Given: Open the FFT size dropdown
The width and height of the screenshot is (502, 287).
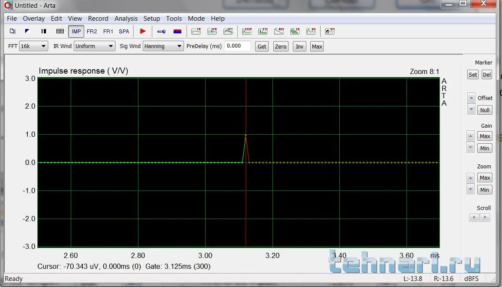Looking at the screenshot, I should pos(33,46).
